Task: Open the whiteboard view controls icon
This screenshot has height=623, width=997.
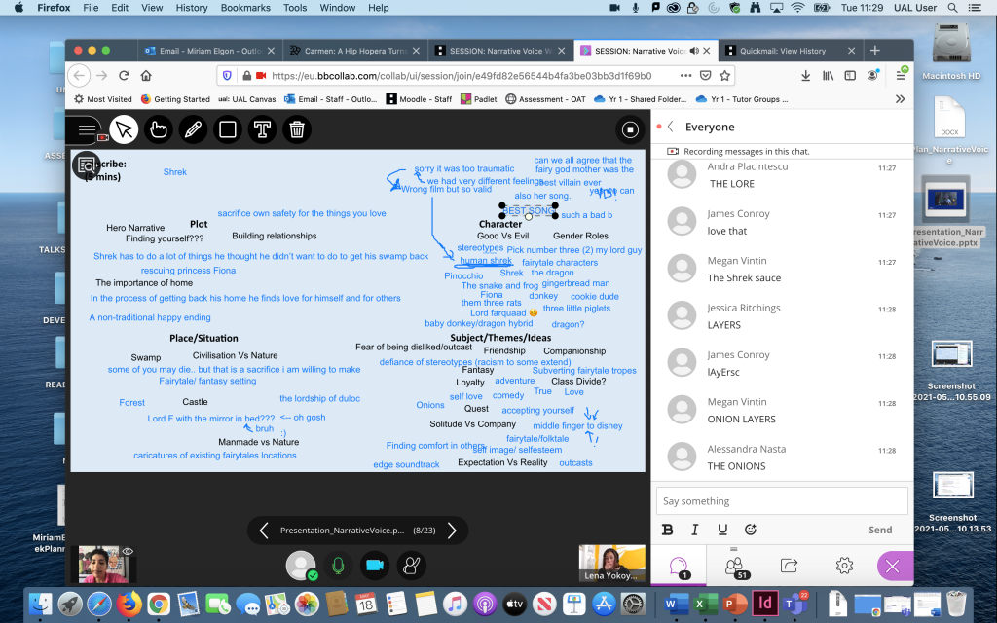Action: point(86,165)
